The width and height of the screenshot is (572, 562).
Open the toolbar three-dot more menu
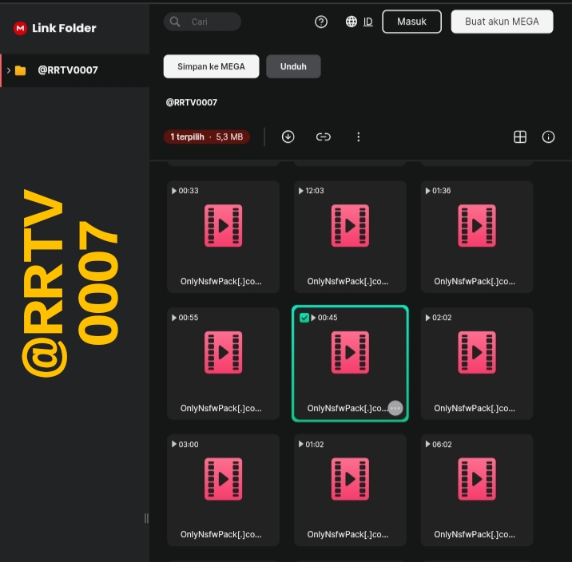[x=358, y=137]
